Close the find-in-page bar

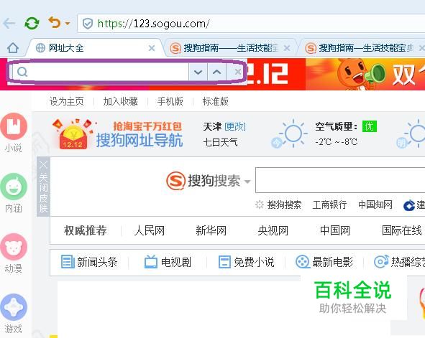click(238, 72)
